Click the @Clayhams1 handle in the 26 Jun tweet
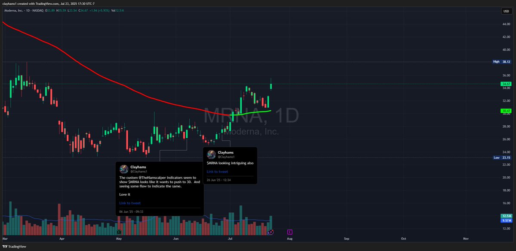Screen dimensions: 516x251 (227, 157)
